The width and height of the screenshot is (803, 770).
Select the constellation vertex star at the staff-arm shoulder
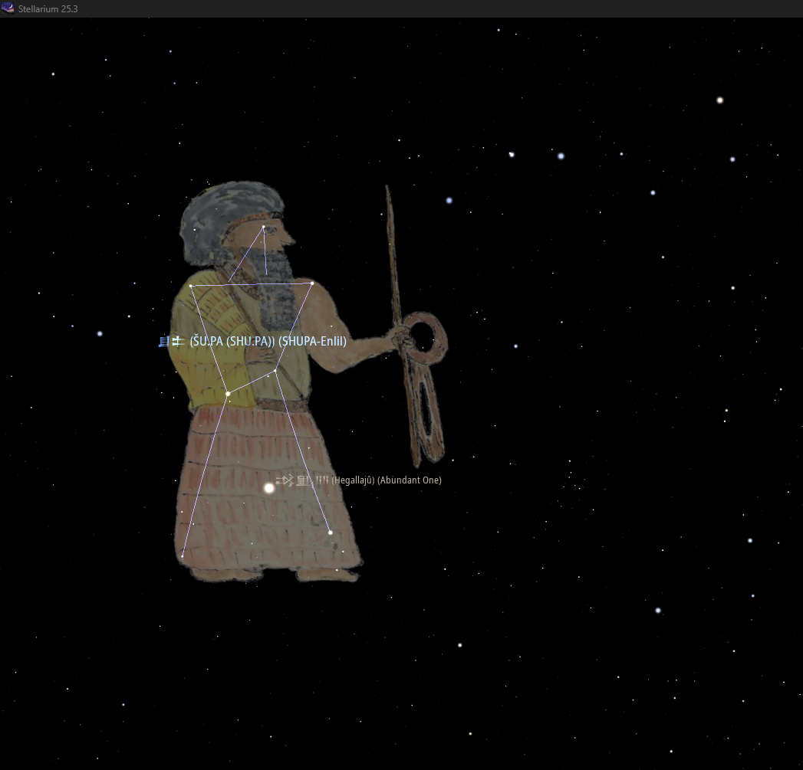[x=312, y=283]
